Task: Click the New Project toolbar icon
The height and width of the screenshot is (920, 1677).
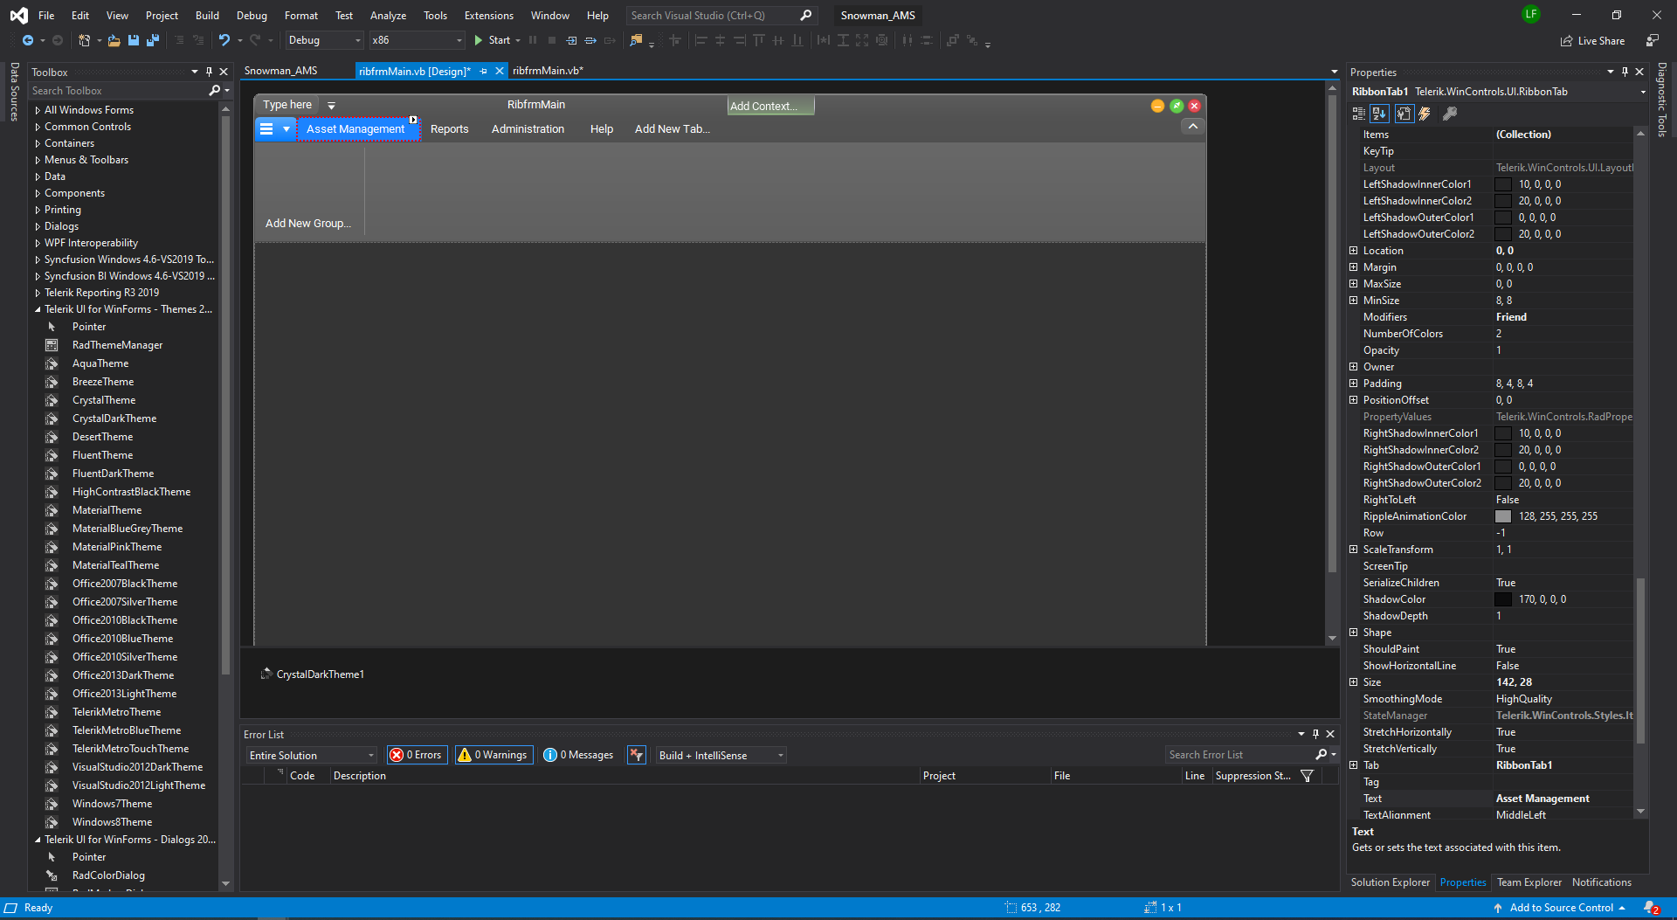Action: tap(84, 40)
